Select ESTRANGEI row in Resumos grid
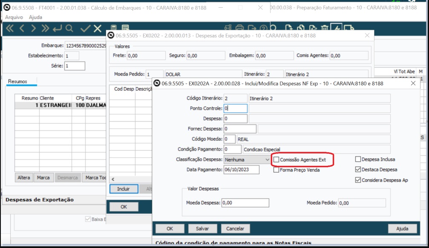The height and width of the screenshot is (248, 429). (x=60, y=105)
